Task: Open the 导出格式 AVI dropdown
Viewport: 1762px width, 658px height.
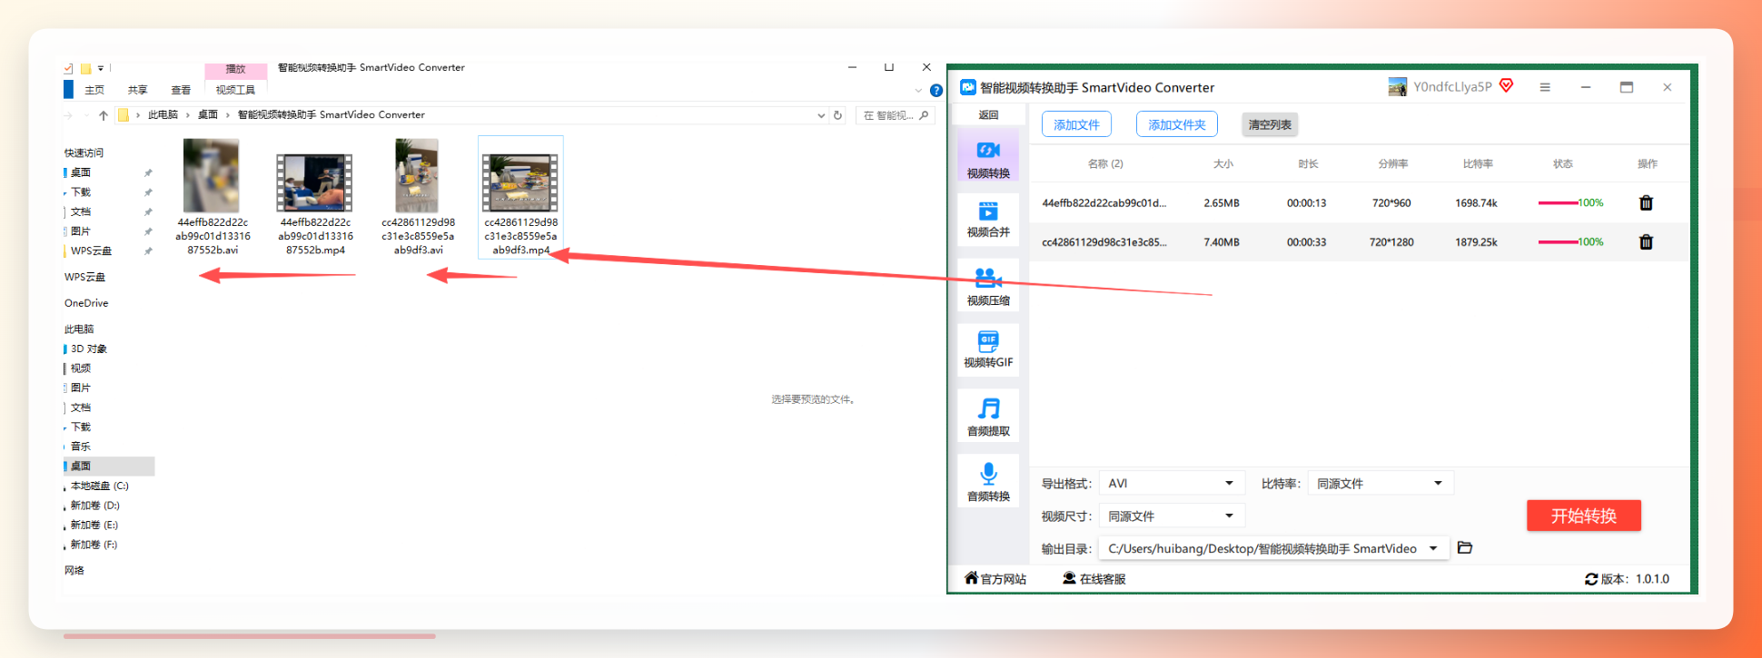Action: click(x=1172, y=484)
